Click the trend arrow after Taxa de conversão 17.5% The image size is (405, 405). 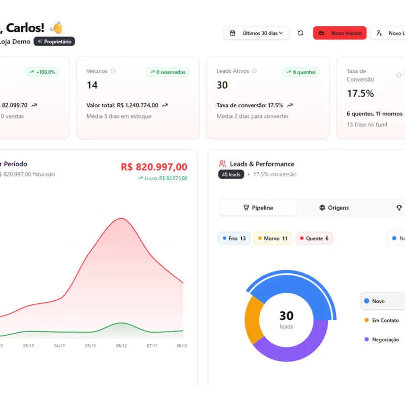(290, 105)
